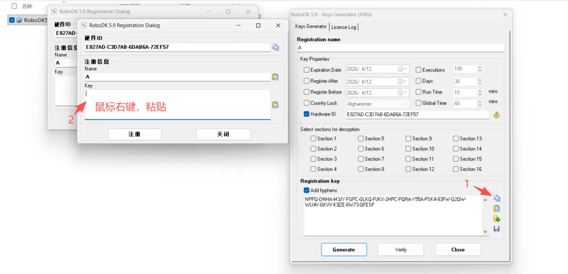Viewport: 568px width, 274px height.
Task: Click the 关闭 close button in dialog
Action: click(223, 134)
